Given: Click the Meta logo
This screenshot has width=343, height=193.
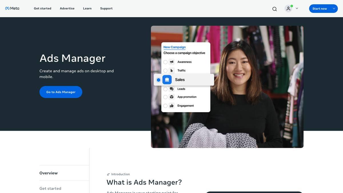Looking at the screenshot, I should point(12,8).
